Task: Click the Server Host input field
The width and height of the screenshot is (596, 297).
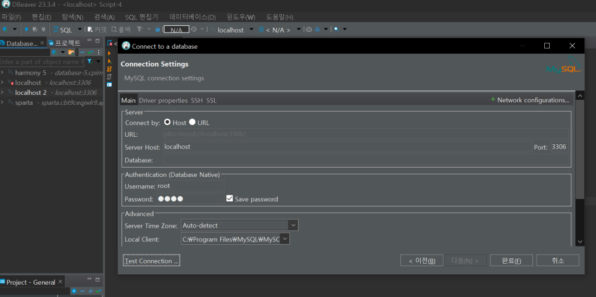Action: click(347, 147)
